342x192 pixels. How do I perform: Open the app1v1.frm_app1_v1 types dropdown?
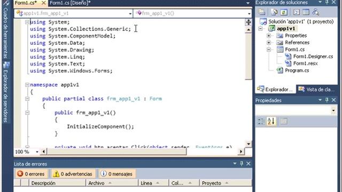click(x=130, y=13)
